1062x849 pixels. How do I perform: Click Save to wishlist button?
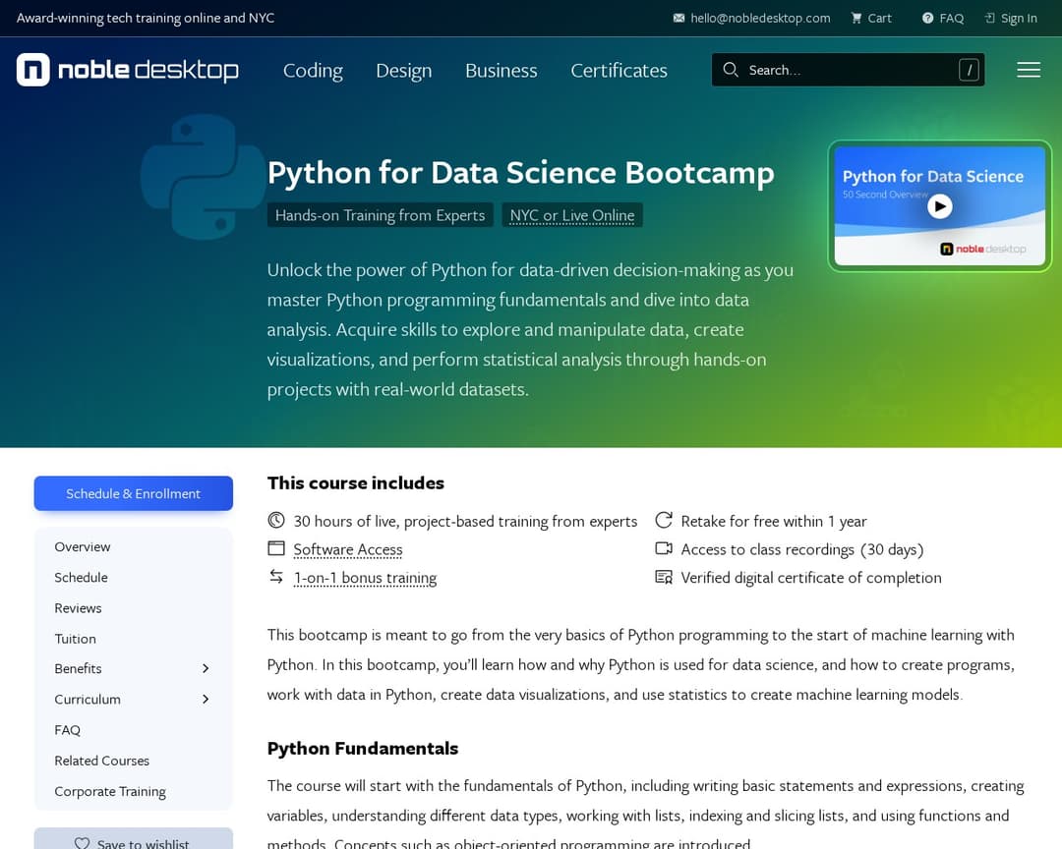(x=134, y=840)
